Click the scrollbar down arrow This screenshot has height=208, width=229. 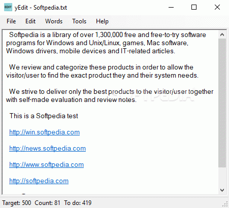[x=222, y=190]
